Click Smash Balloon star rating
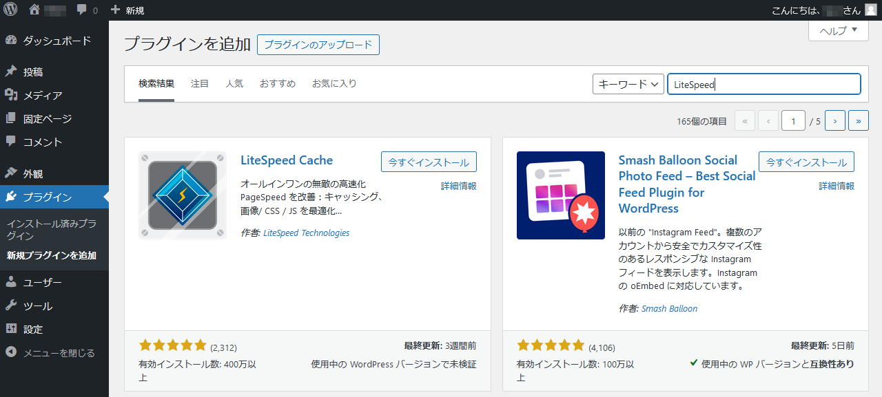The height and width of the screenshot is (397, 882). [551, 345]
